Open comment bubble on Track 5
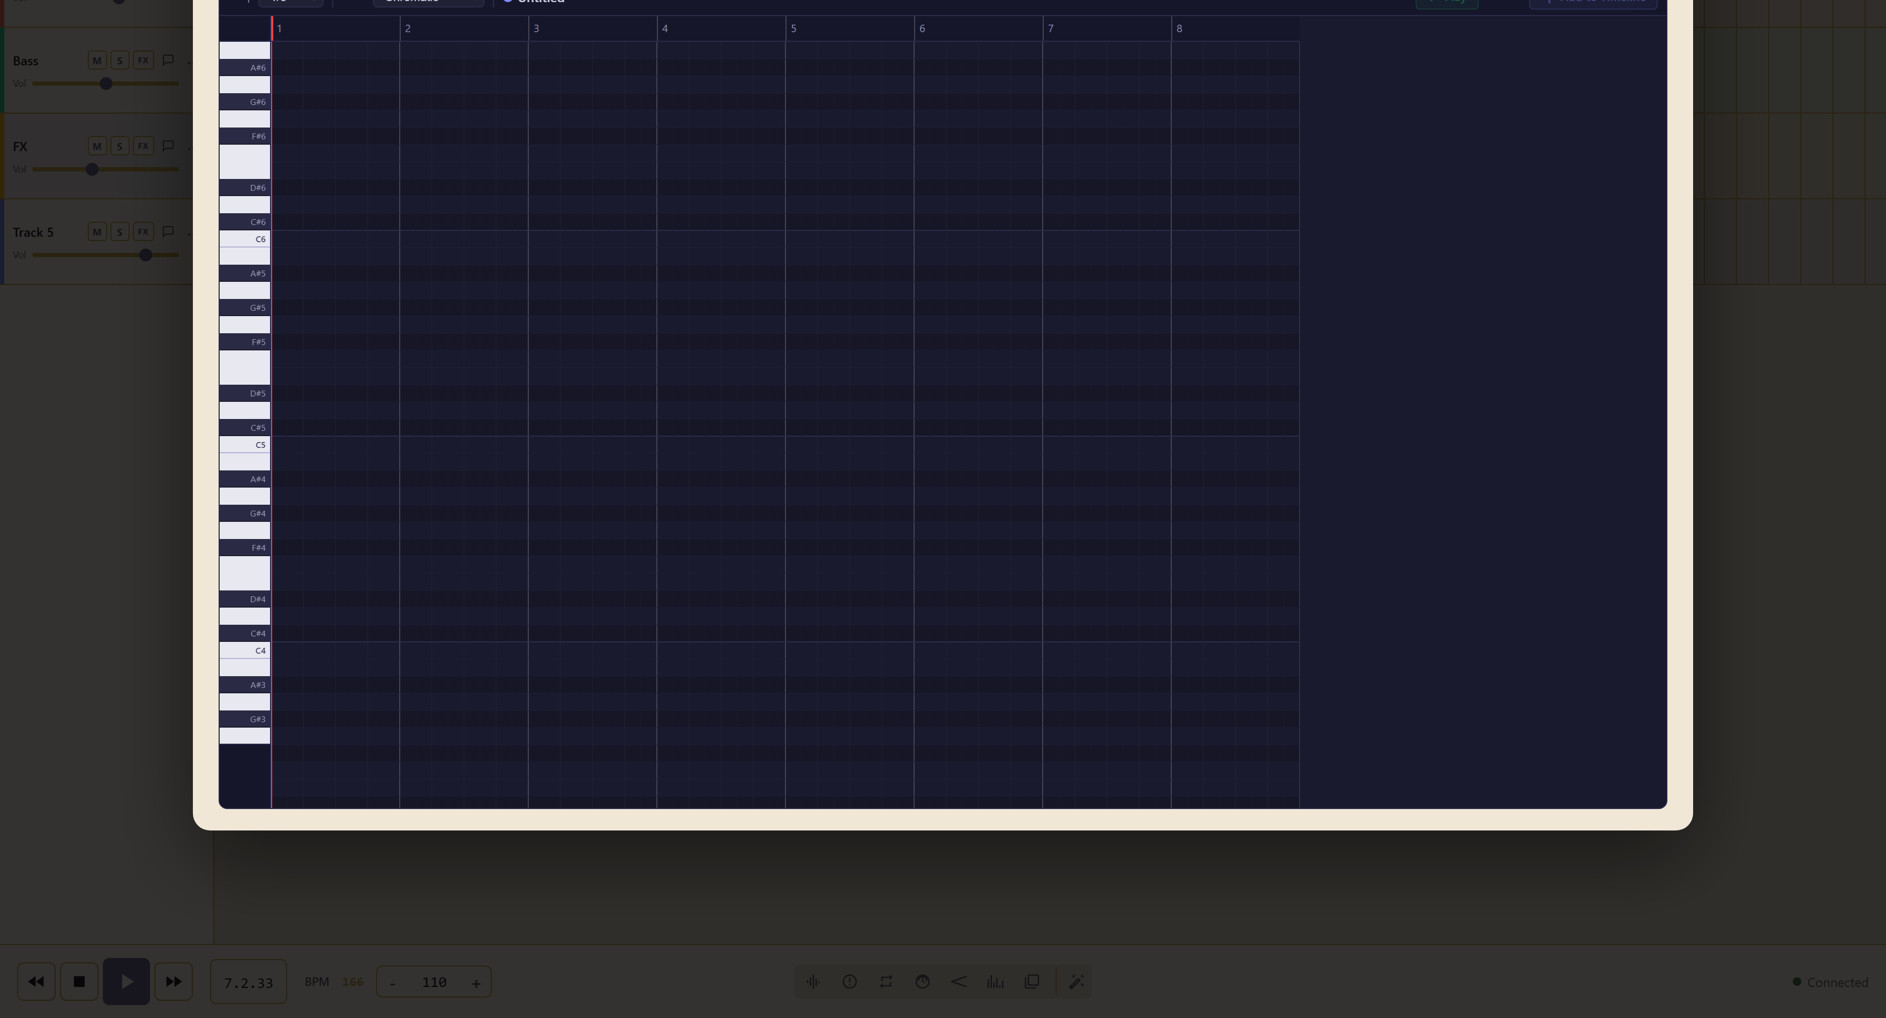This screenshot has height=1018, width=1886. pyautogui.click(x=168, y=231)
